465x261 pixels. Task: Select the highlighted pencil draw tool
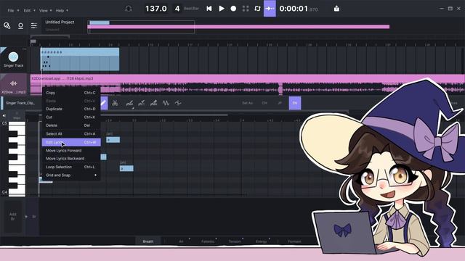104,103
